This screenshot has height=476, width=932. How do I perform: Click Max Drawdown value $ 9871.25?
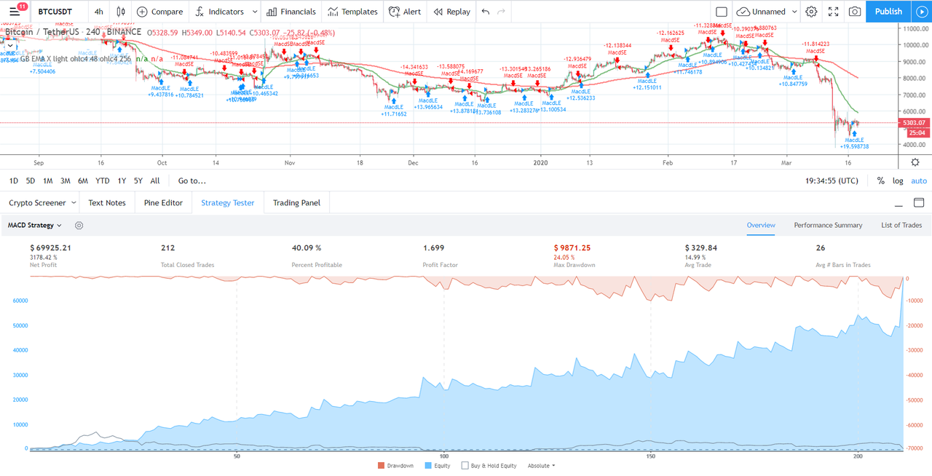pyautogui.click(x=572, y=248)
